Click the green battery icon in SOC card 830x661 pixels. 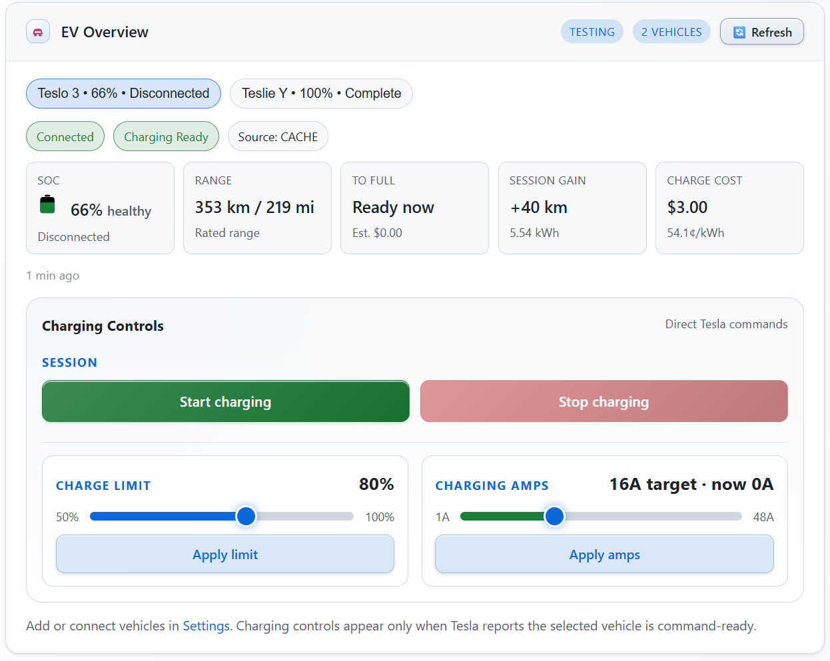point(47,206)
